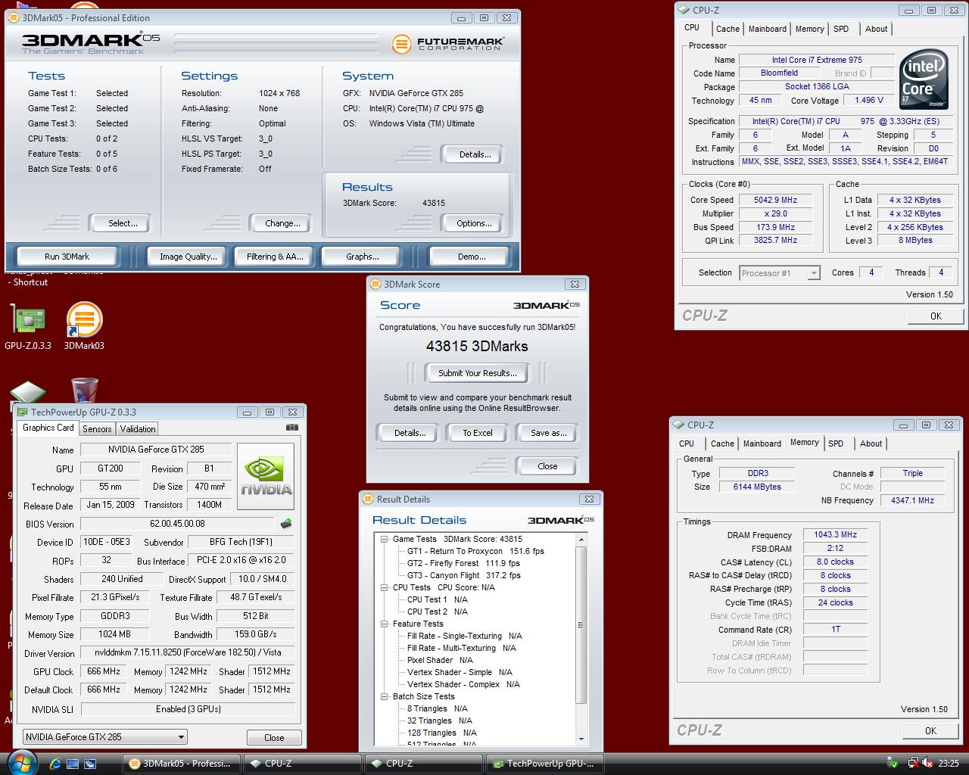
Task: Click the muted volume tray icon
Action: tap(927, 763)
